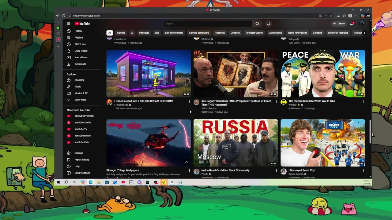The width and height of the screenshot is (392, 220).
Task: Open Microsoft Edge from the taskbar
Action: (x=91, y=182)
